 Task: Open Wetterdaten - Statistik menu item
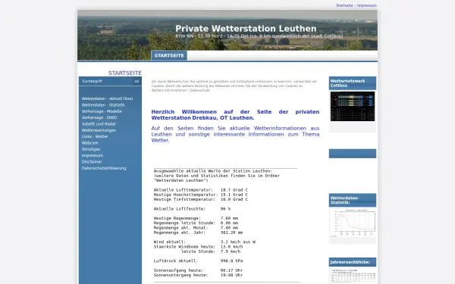click(103, 105)
